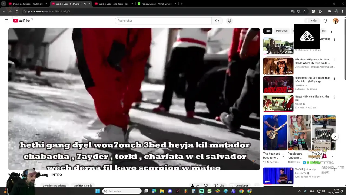
Task: Open The heaviest bass tone short thumbnail
Action: click(x=275, y=132)
